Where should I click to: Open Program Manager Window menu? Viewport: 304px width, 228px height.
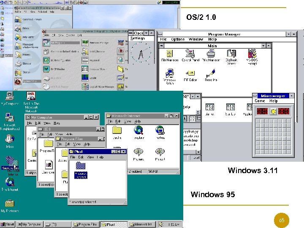[196, 39]
